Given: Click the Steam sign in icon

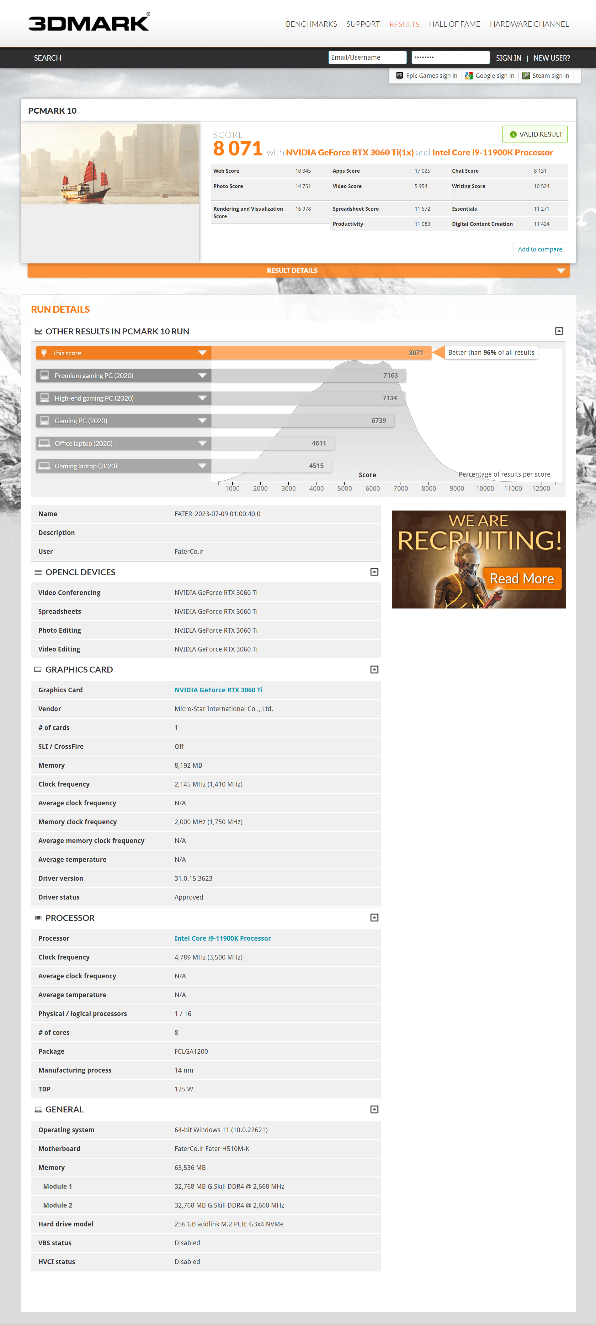Looking at the screenshot, I should (x=526, y=76).
